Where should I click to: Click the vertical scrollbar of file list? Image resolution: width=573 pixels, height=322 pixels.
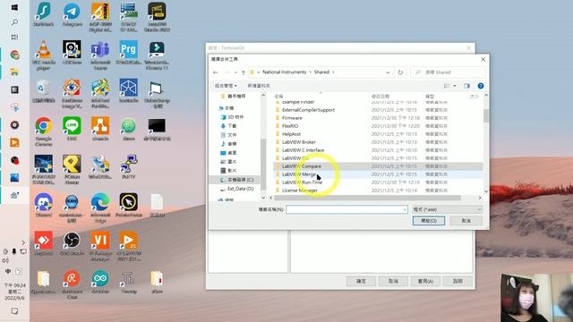(485, 116)
